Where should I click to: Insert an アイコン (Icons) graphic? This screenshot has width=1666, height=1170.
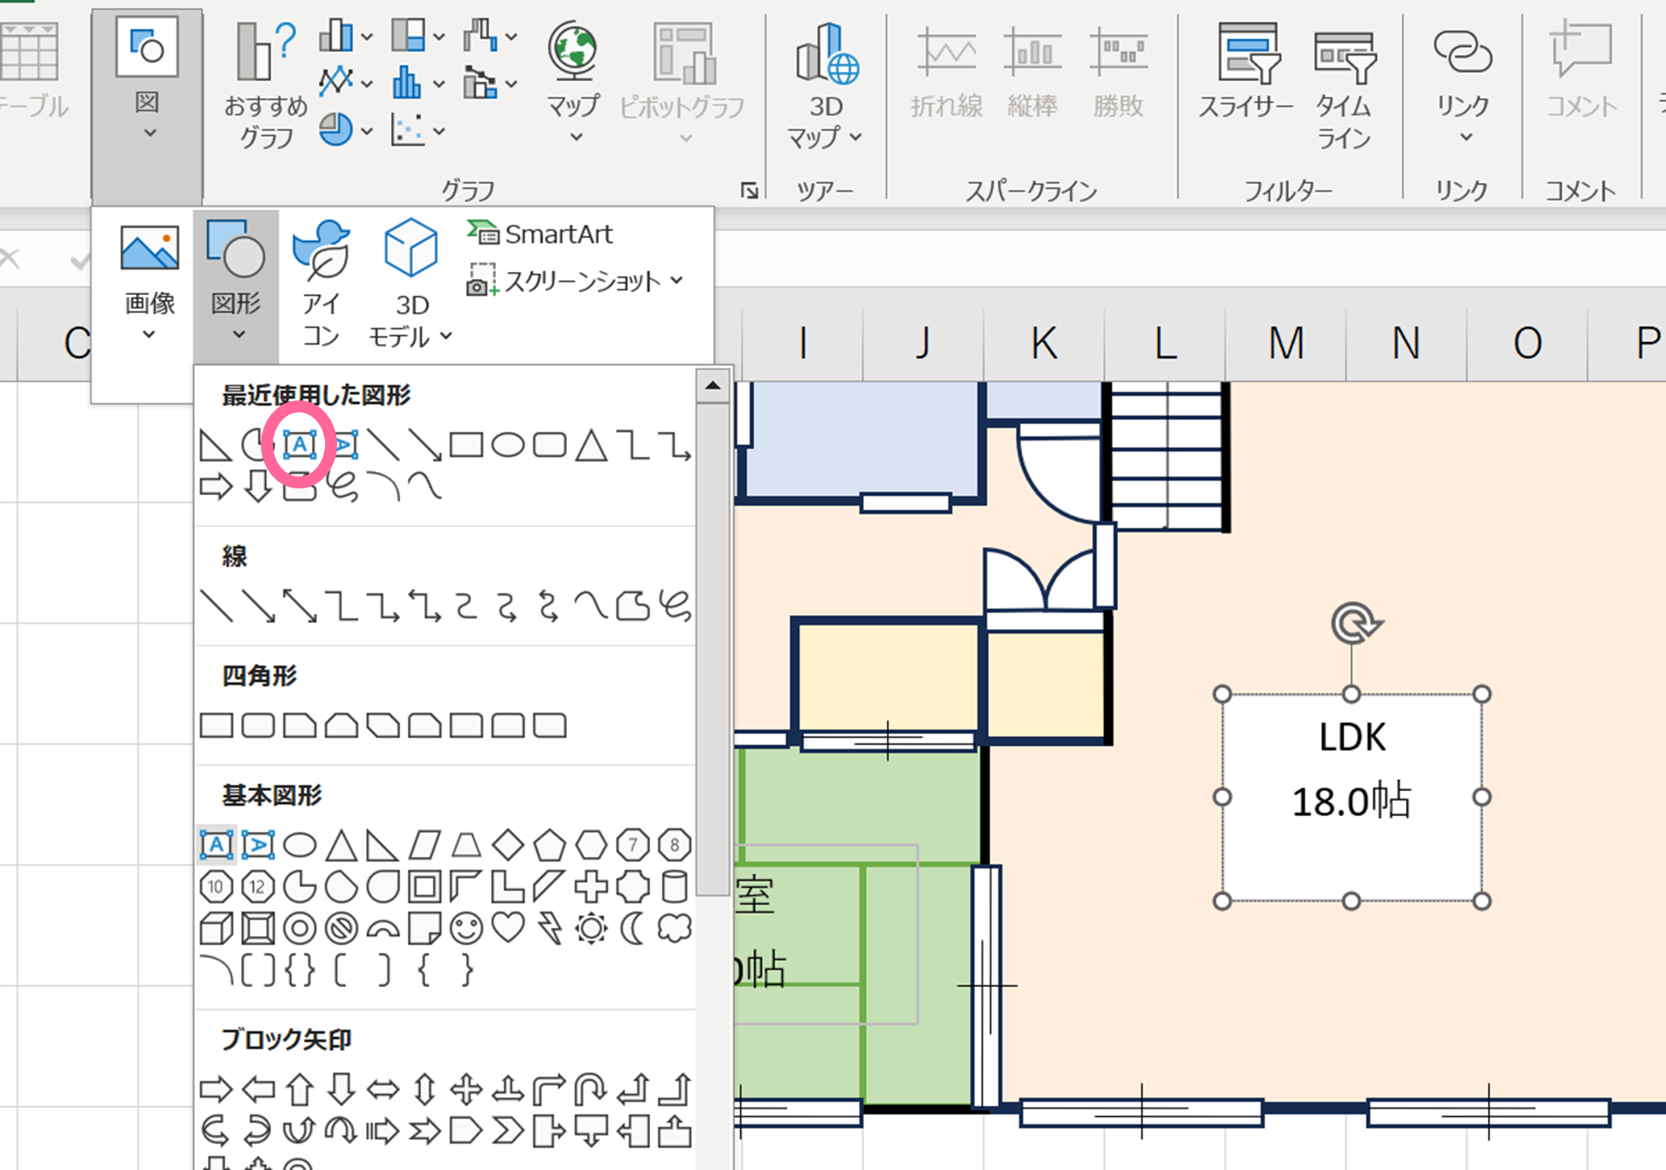(322, 282)
